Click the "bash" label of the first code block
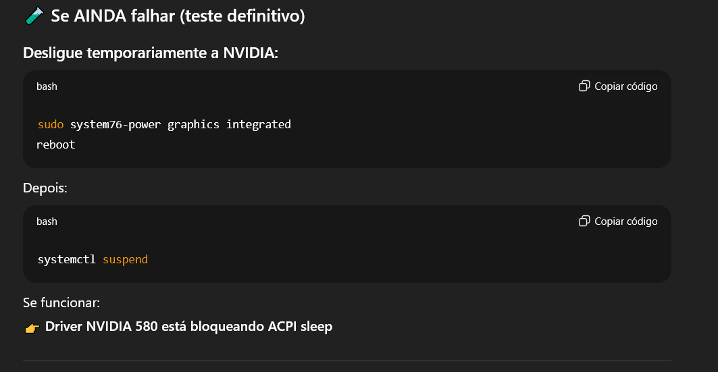The height and width of the screenshot is (372, 718). 47,86
